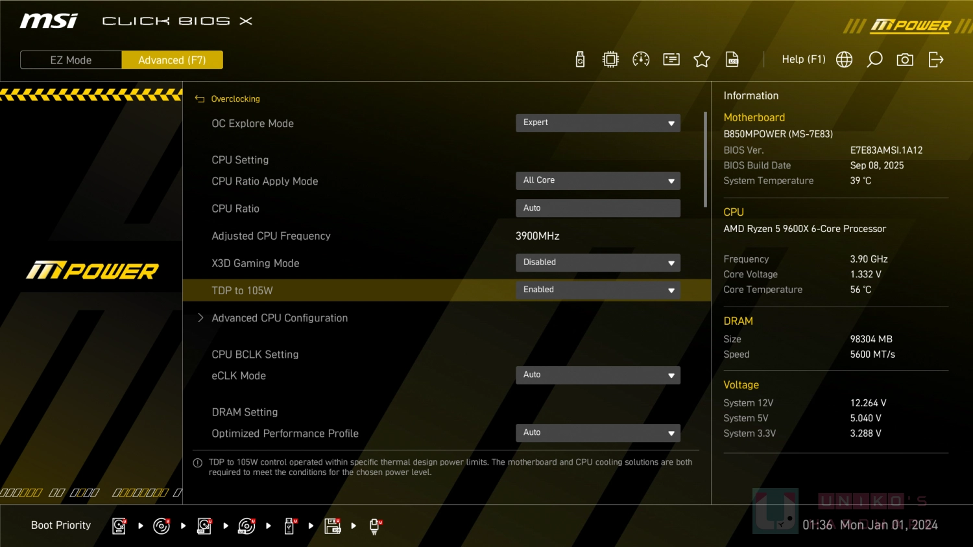Image resolution: width=973 pixels, height=547 pixels.
Task: Open the speedometer gauge icon
Action: click(641, 60)
